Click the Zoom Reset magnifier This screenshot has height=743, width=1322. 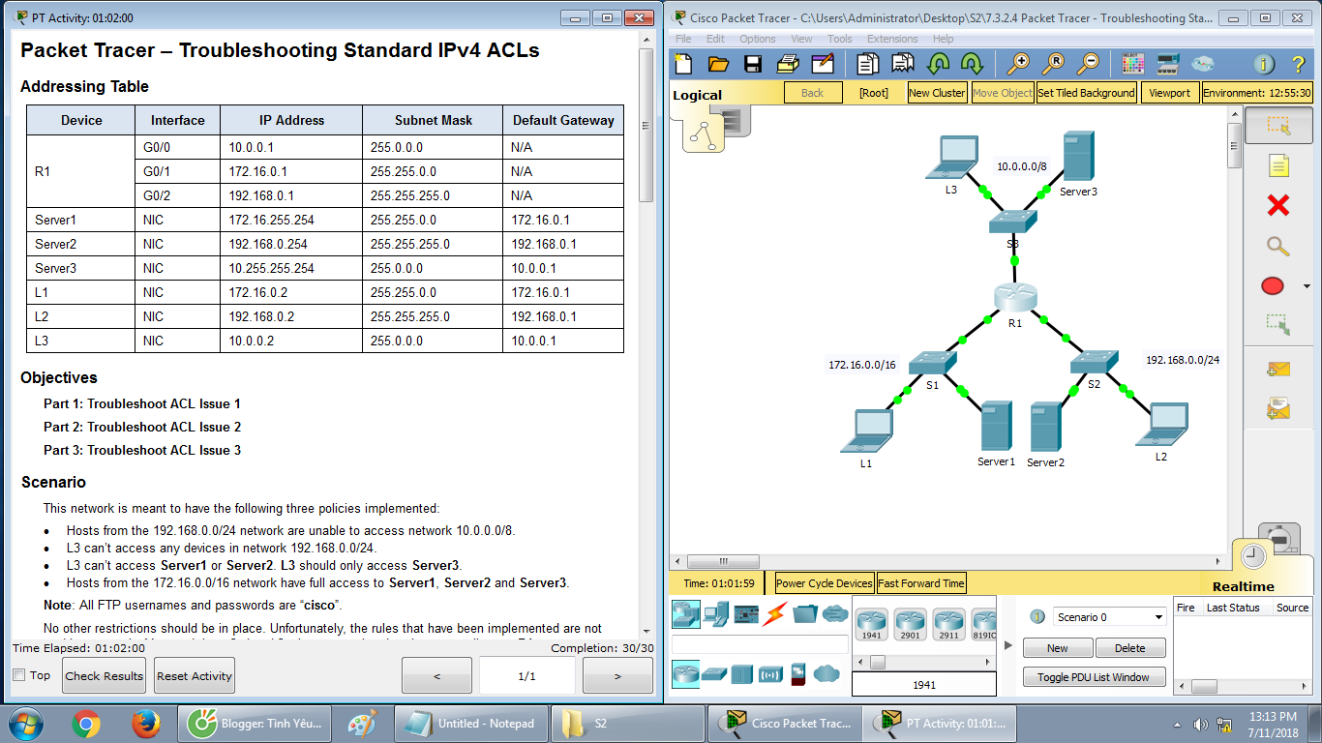point(1053,64)
